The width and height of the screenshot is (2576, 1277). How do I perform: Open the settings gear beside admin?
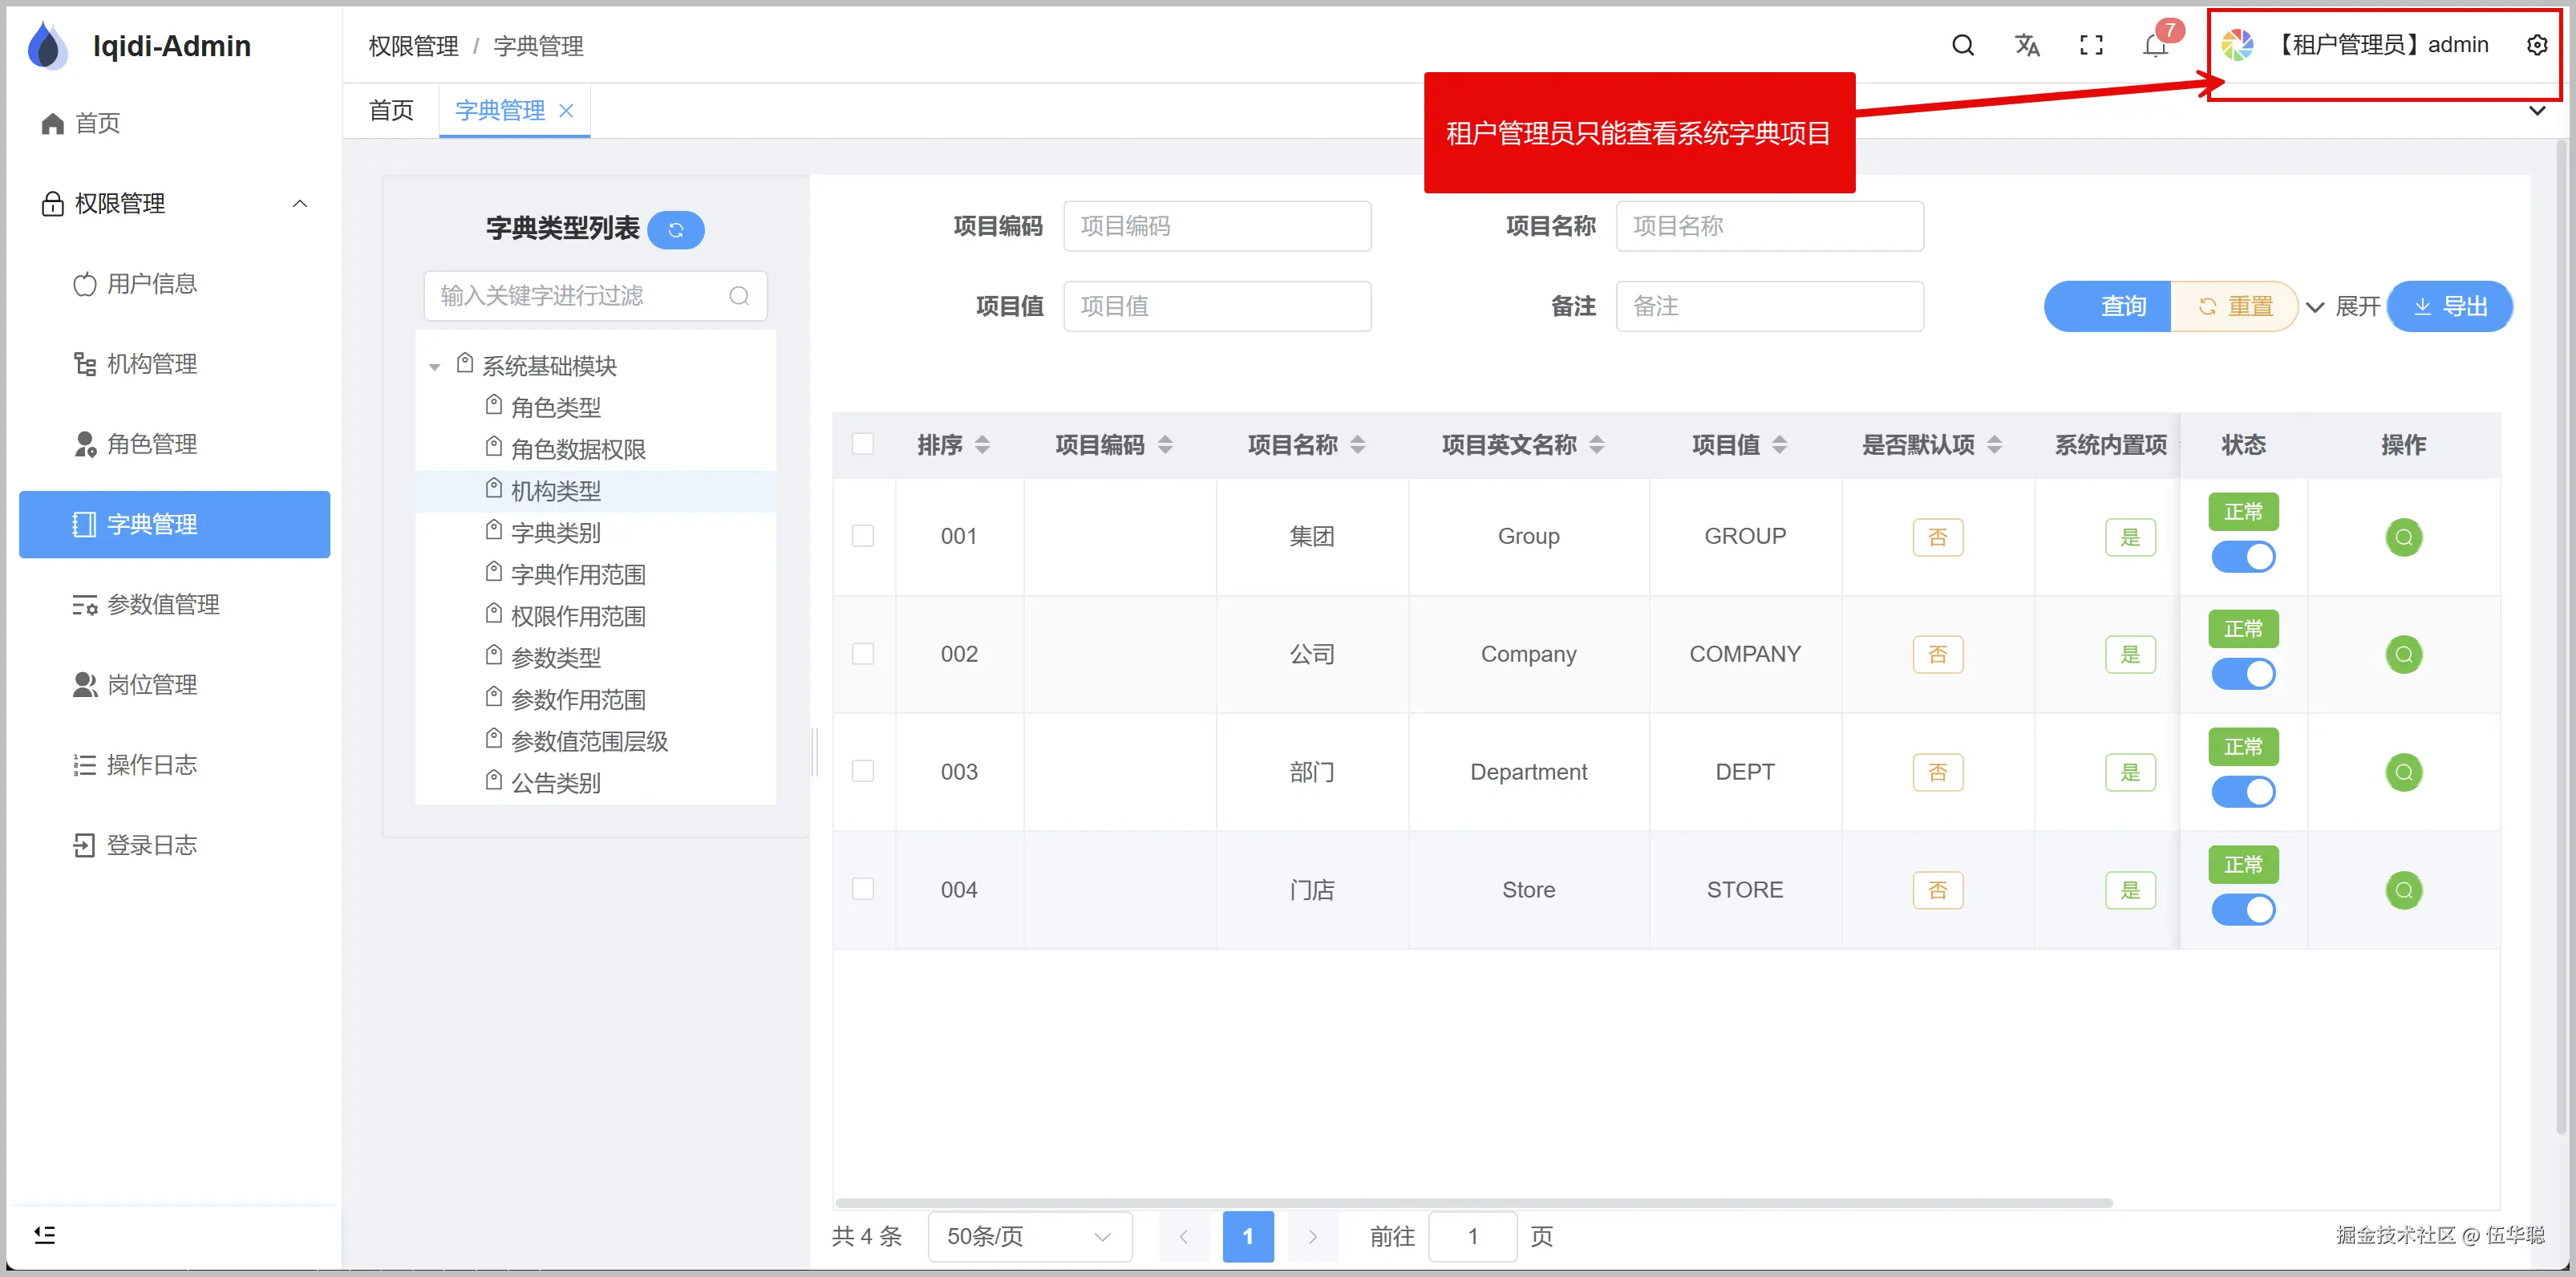[2537, 45]
